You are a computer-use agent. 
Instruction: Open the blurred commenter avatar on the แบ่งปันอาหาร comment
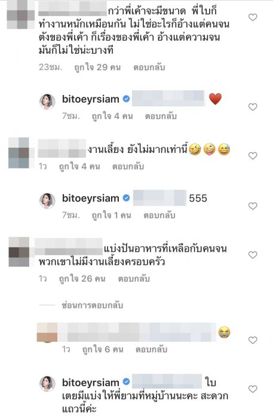pyautogui.click(x=19, y=252)
